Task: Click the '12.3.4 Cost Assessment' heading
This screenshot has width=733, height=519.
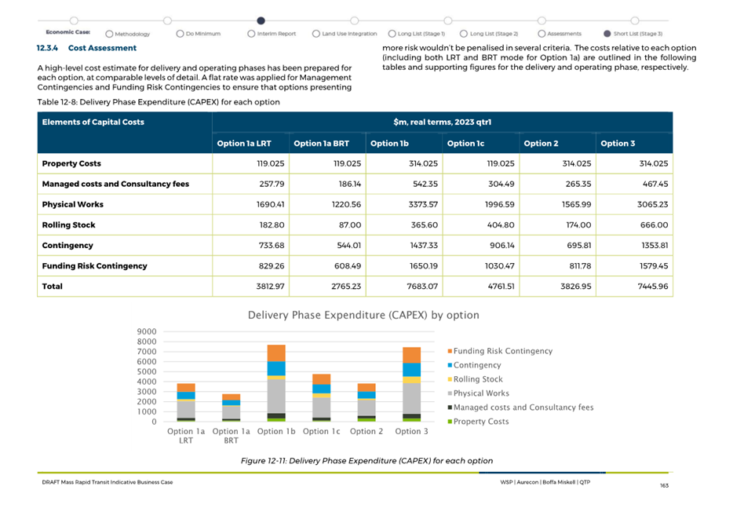Action: [86, 48]
